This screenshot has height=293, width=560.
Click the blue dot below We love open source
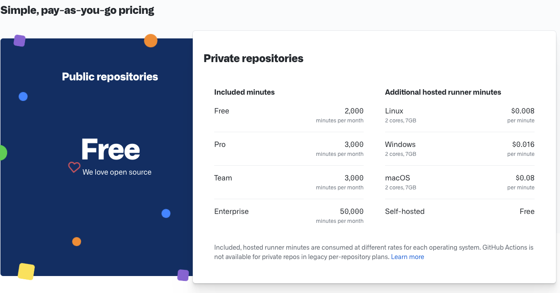[x=166, y=213]
